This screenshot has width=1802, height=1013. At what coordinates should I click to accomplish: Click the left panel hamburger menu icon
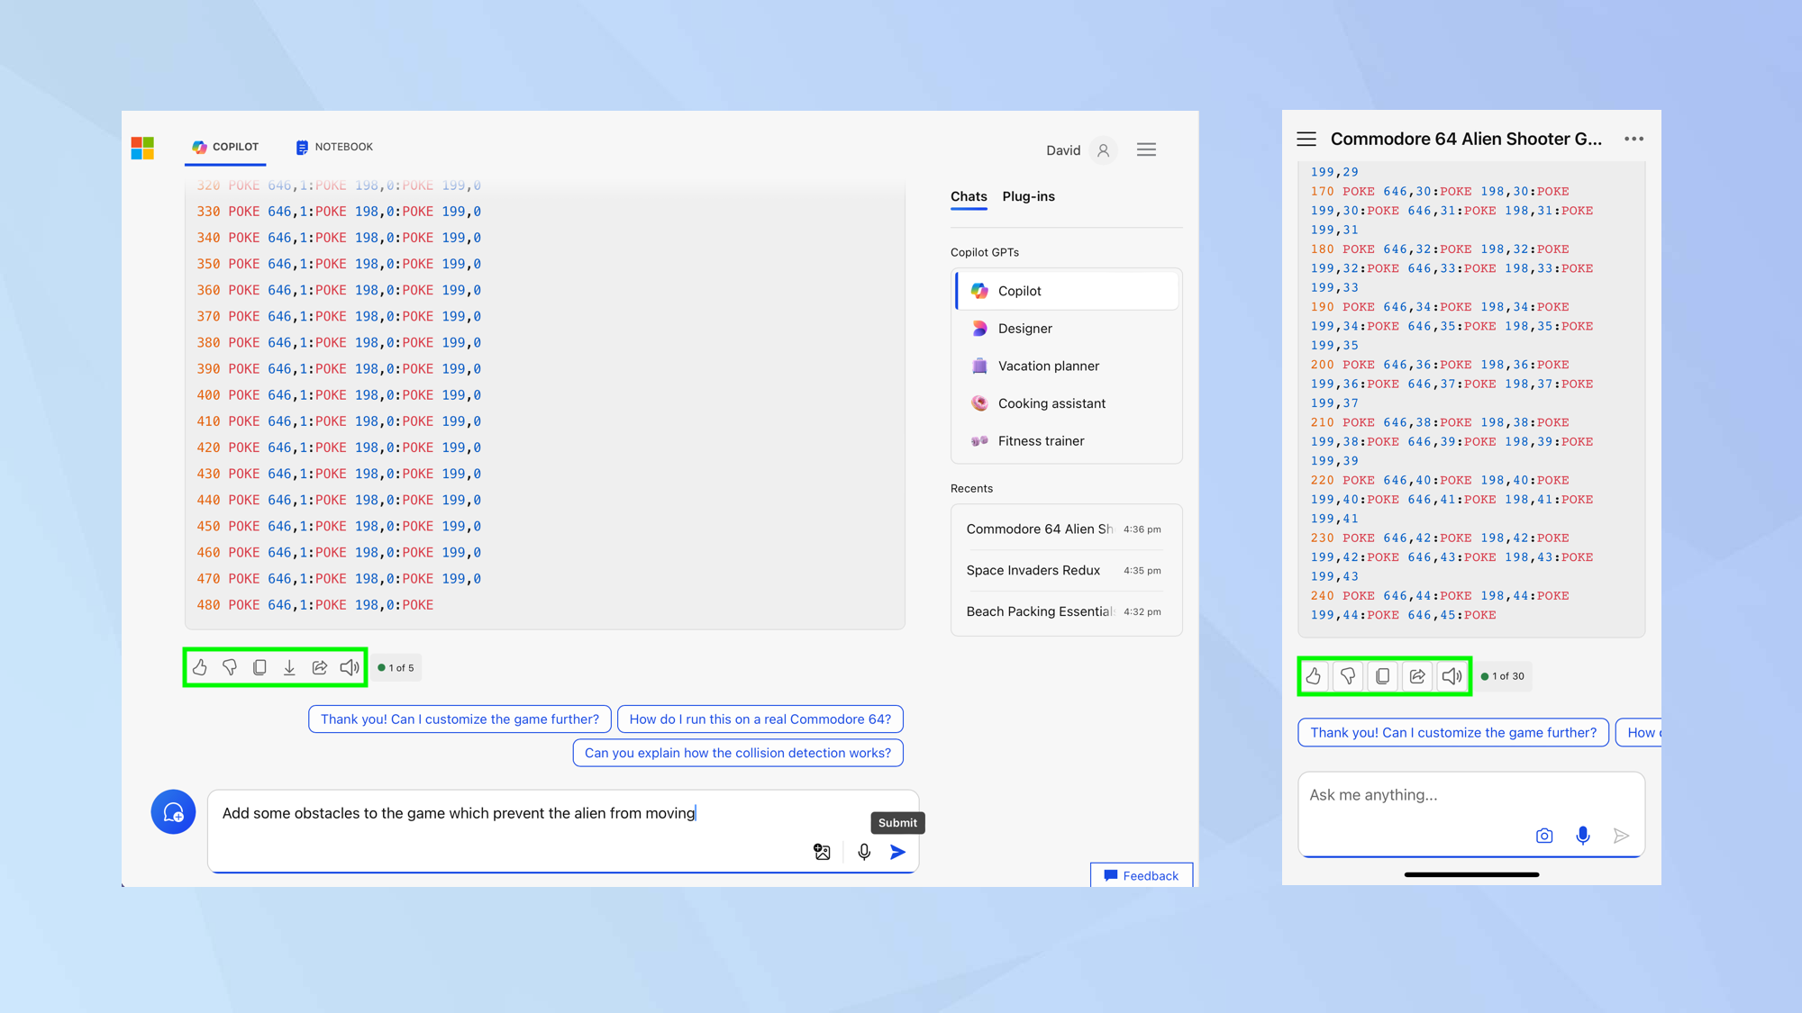tap(1147, 149)
